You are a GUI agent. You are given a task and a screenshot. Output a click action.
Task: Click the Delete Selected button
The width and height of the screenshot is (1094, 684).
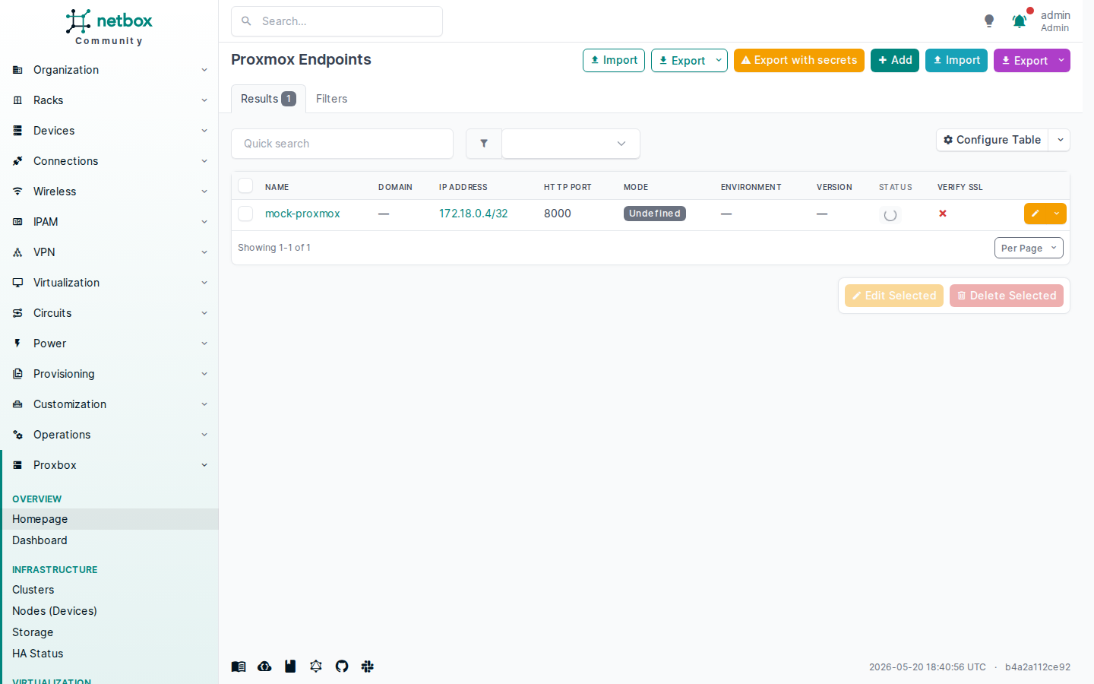tap(1007, 296)
